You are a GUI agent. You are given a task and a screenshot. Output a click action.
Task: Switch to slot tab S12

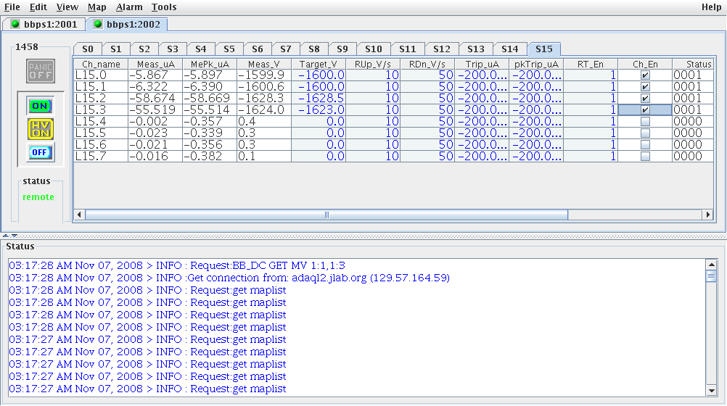click(x=441, y=49)
